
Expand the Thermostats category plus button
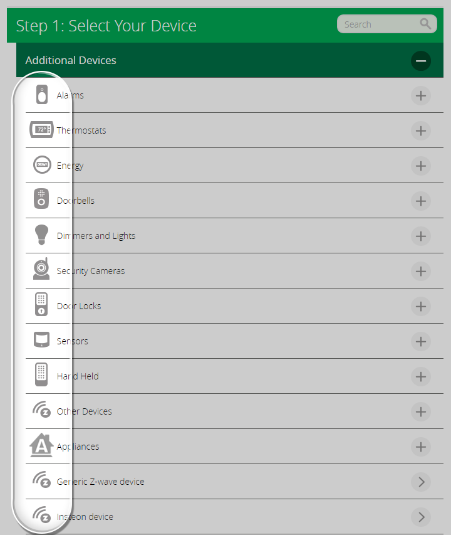click(421, 130)
